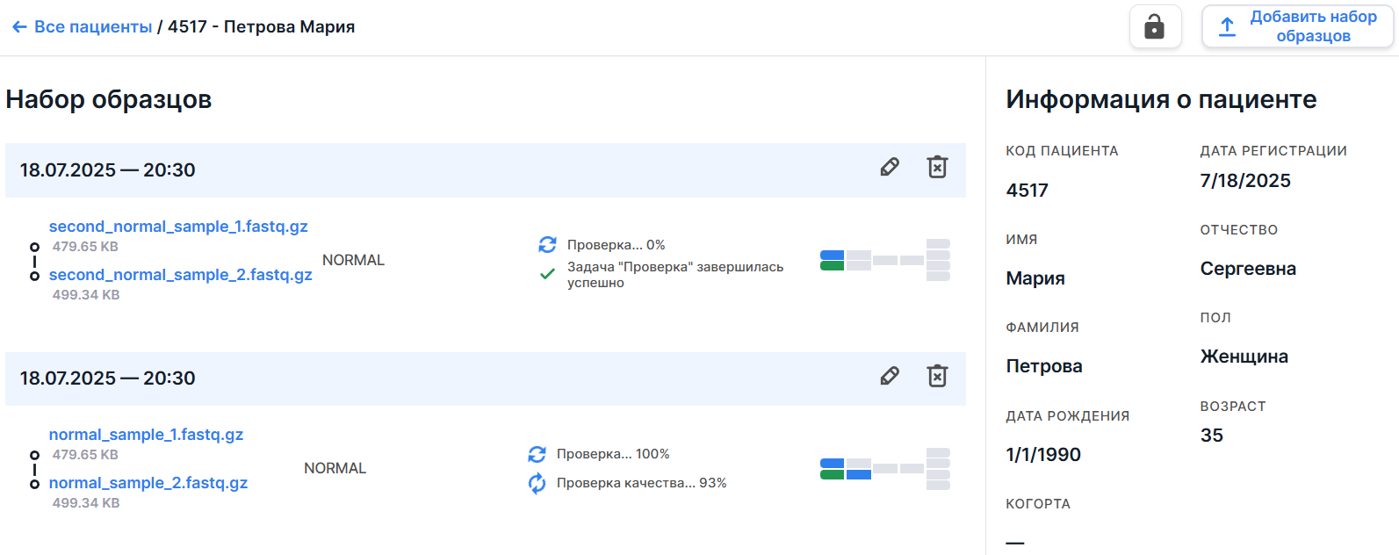Edit the second sample set
This screenshot has height=555, width=1399.
(890, 377)
